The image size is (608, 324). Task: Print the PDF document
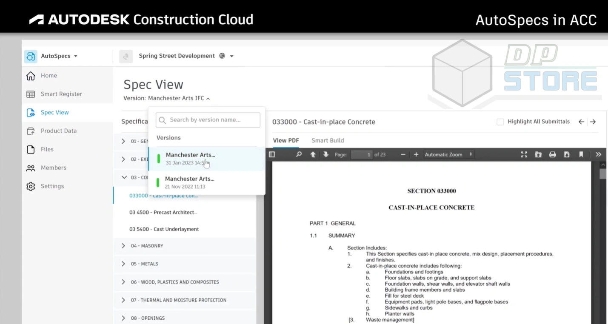(x=553, y=154)
